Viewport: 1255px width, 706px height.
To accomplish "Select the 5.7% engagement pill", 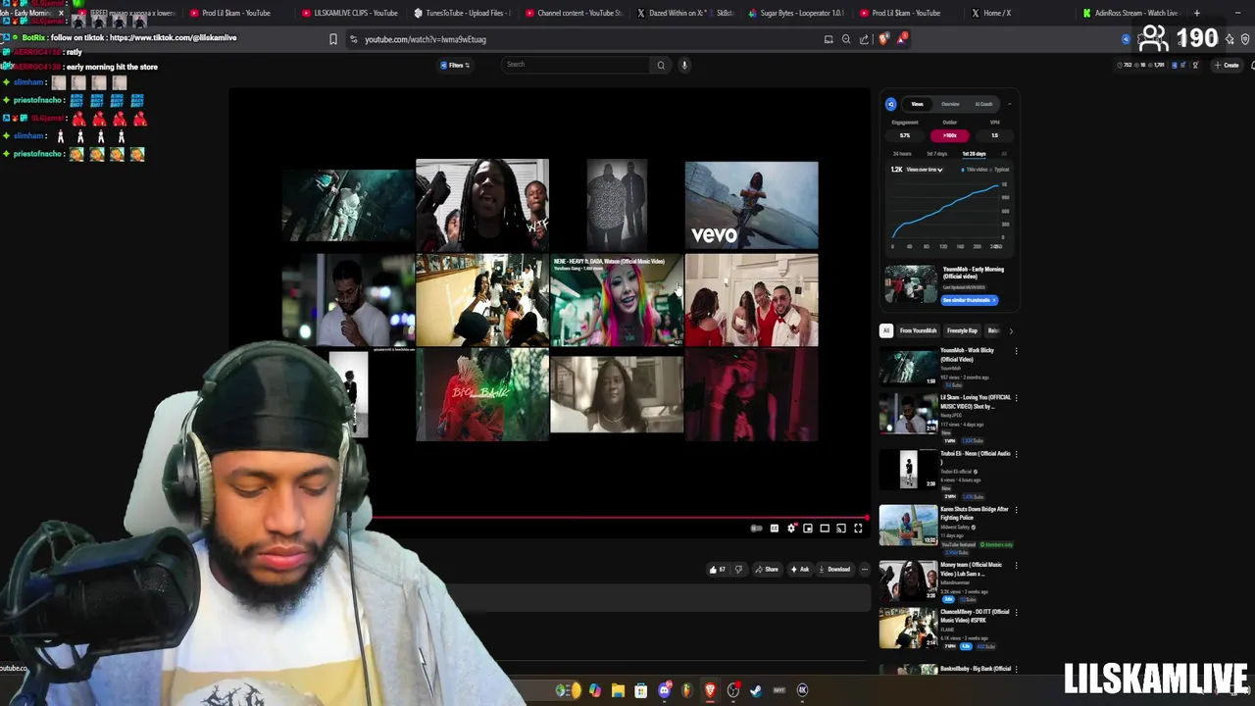I will (905, 135).
